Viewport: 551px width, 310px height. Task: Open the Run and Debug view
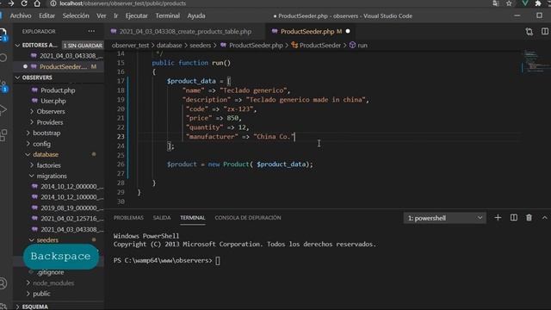point(3,110)
